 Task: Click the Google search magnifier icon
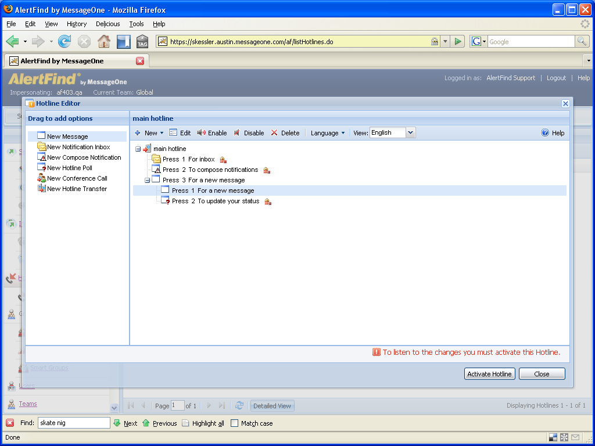pos(581,41)
